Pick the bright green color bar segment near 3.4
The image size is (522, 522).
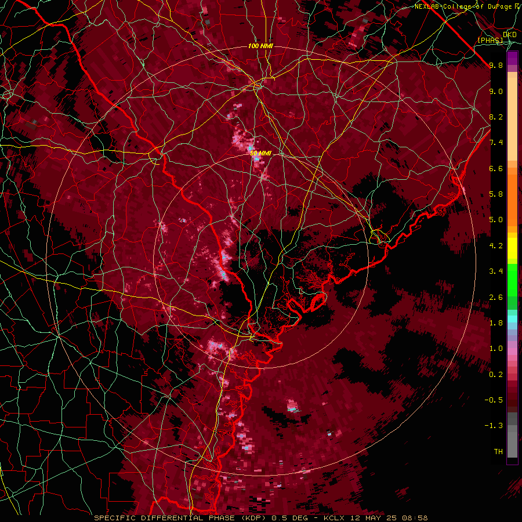coord(512,280)
